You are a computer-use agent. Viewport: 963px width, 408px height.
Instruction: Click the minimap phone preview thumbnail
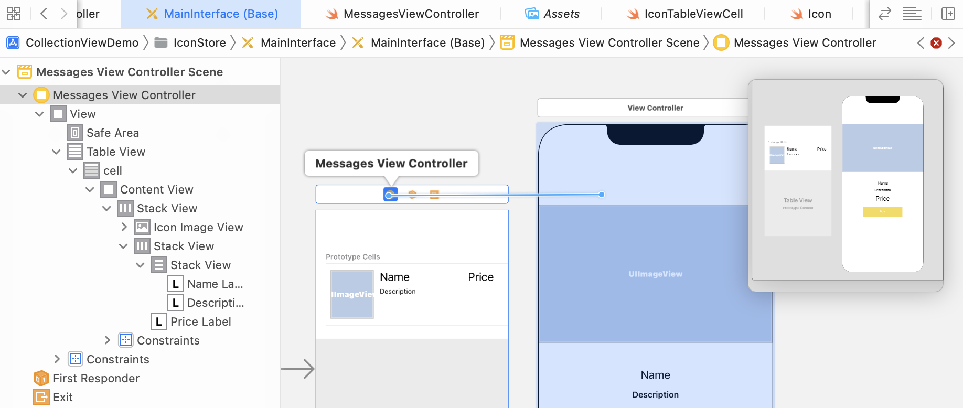tap(882, 184)
